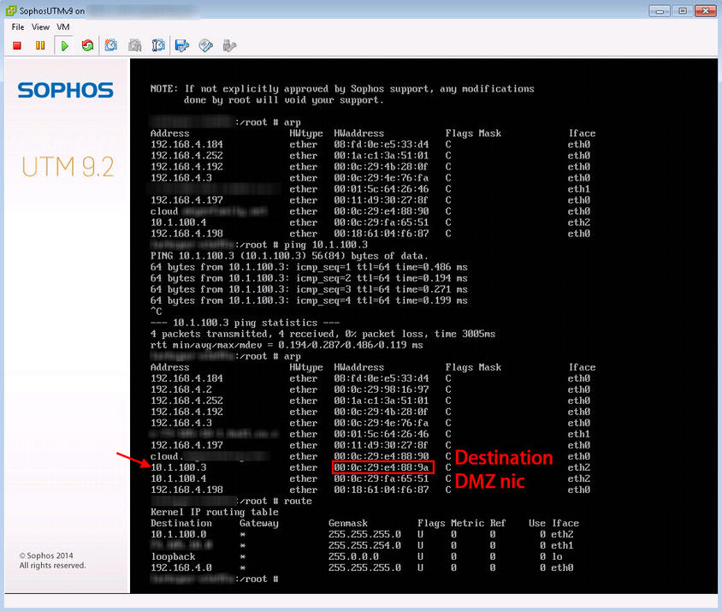Click the '10.1.100.3 ping statistics' line

245,323
